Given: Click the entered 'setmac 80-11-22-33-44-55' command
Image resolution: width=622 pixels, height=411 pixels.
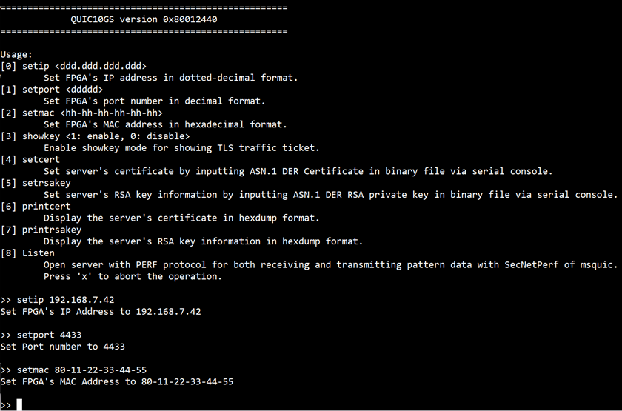Looking at the screenshot, I should [81, 370].
